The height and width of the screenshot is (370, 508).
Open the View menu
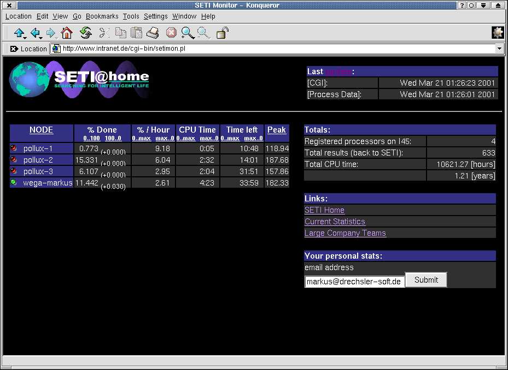pos(60,16)
